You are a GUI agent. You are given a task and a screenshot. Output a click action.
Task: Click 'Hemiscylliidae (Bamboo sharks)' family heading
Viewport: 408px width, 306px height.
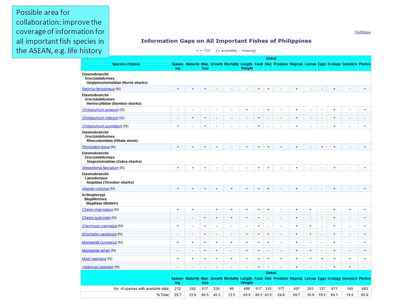(114, 104)
